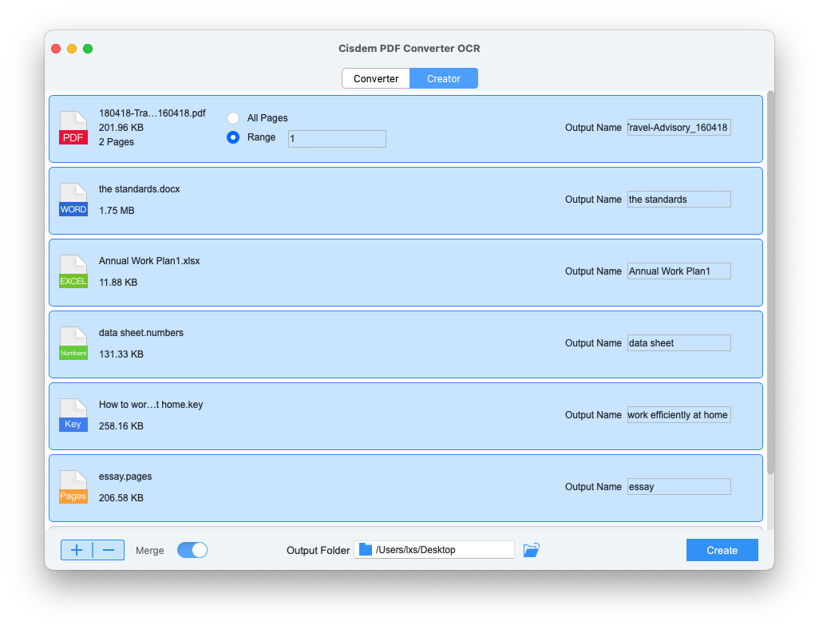Viewport: 819px width, 629px height.
Task: Click the '11.88 KB' file size text
Action: click(118, 283)
